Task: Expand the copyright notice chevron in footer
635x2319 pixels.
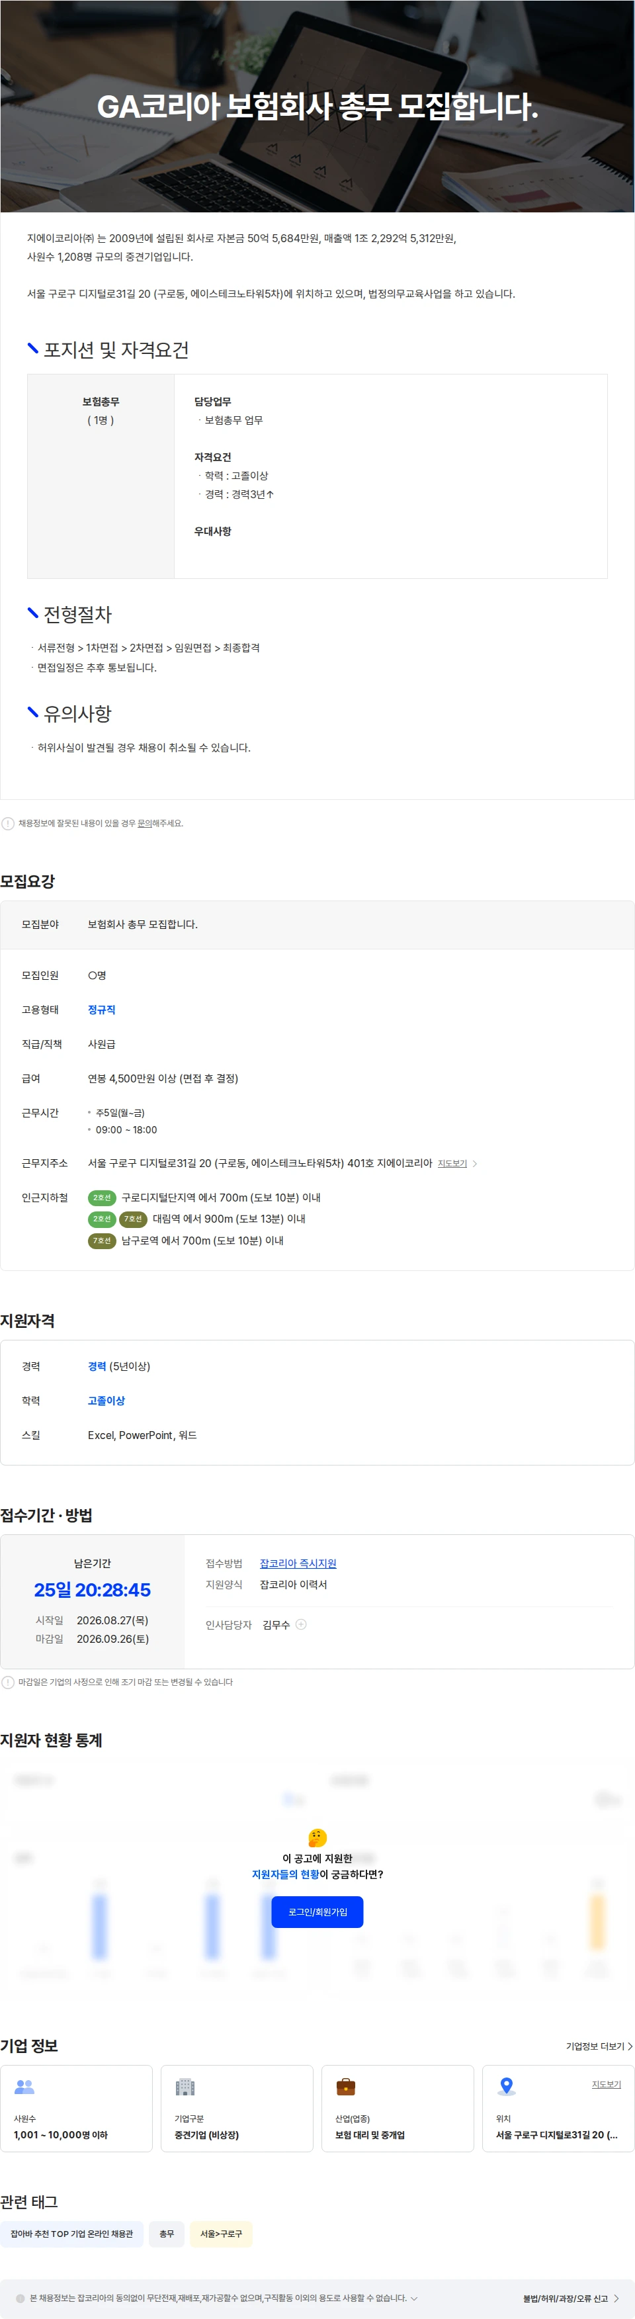Action: coord(413,2298)
